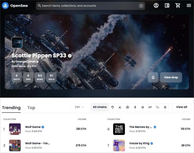Image resolution: width=194 pixels, height=153 pixels.
Task: Open the Wolf Game collection thumbnail
Action: pyautogui.click(x=15, y=129)
